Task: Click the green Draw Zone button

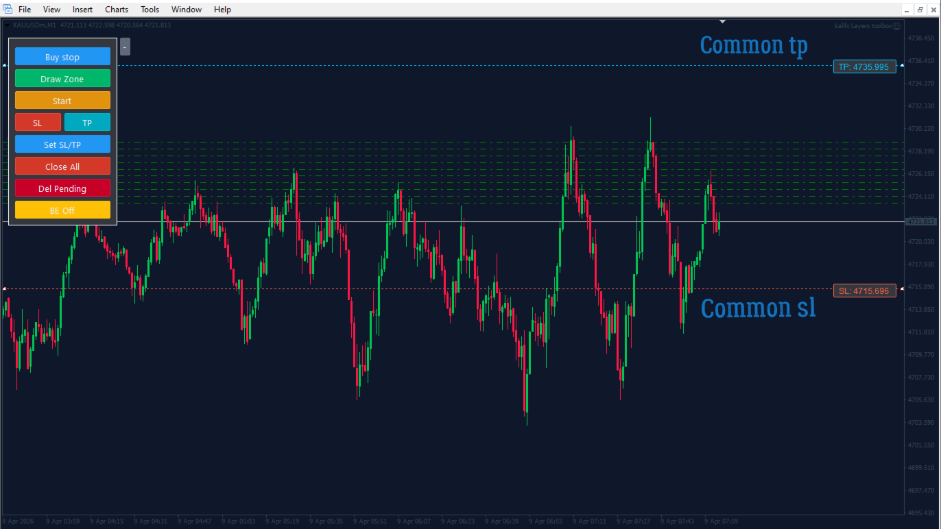Action: [x=62, y=79]
